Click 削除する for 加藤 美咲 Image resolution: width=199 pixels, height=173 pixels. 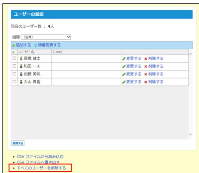click(x=156, y=74)
